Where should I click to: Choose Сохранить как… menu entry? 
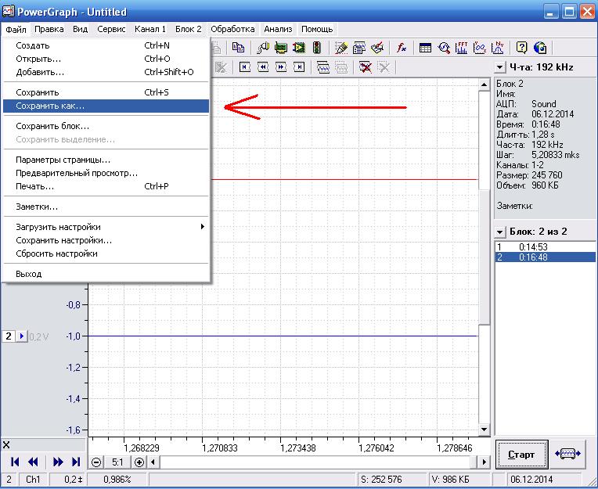point(106,106)
